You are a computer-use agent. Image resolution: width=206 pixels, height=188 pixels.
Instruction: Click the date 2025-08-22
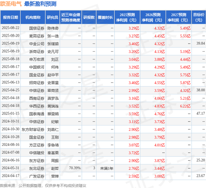pyautogui.click(x=11, y=28)
